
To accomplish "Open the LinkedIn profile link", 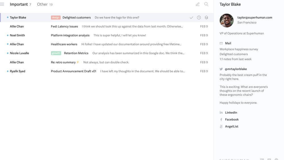I will [231, 113].
